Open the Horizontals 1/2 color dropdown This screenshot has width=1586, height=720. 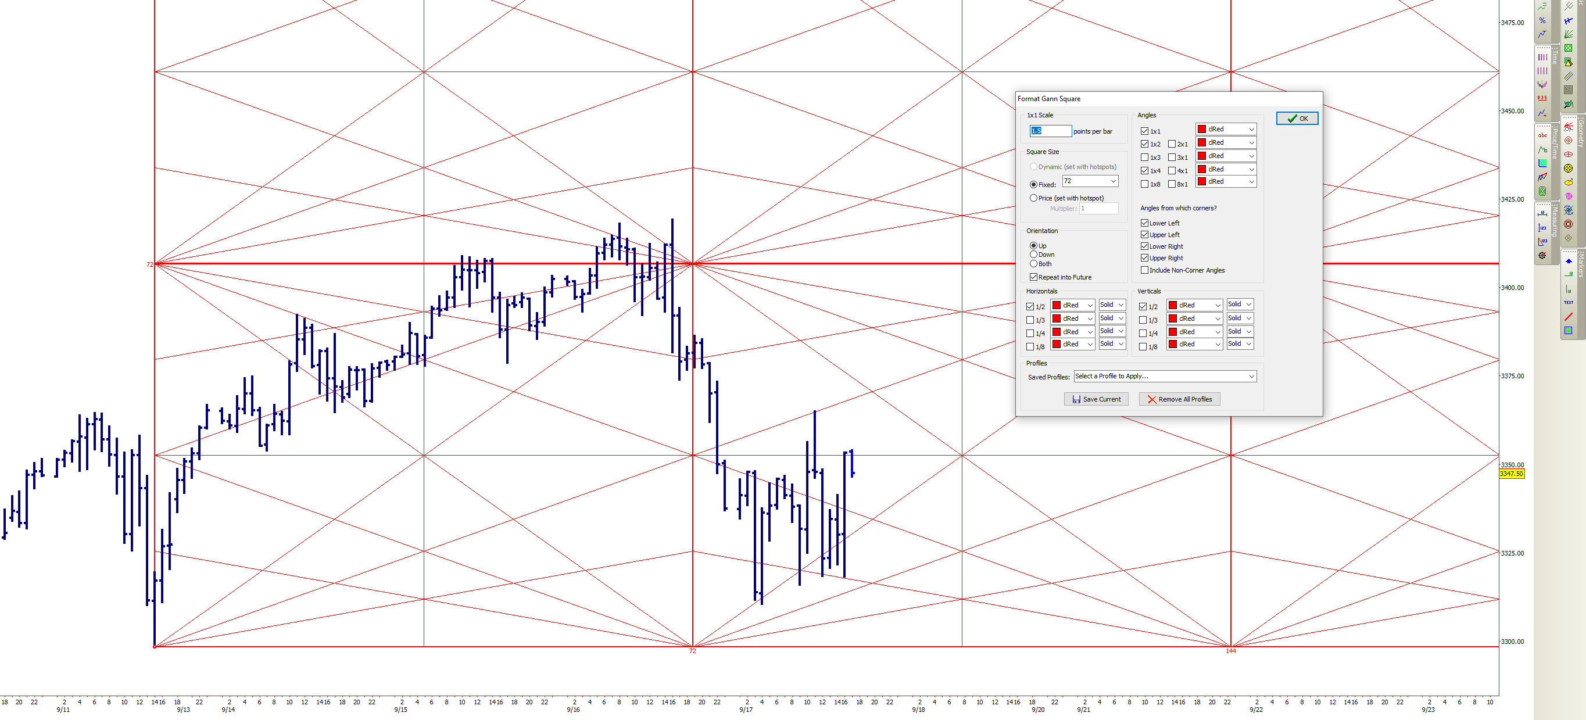(1072, 305)
